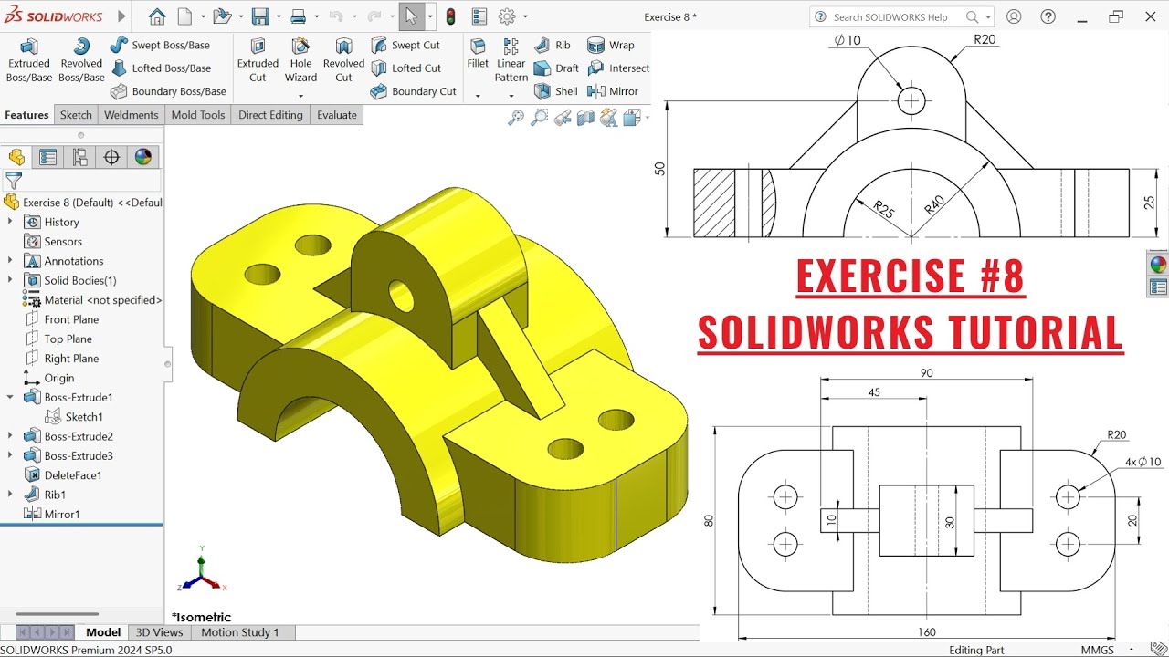Screen dimensions: 1169x657
Task: Click the tree filter funnel icon
Action: (14, 181)
